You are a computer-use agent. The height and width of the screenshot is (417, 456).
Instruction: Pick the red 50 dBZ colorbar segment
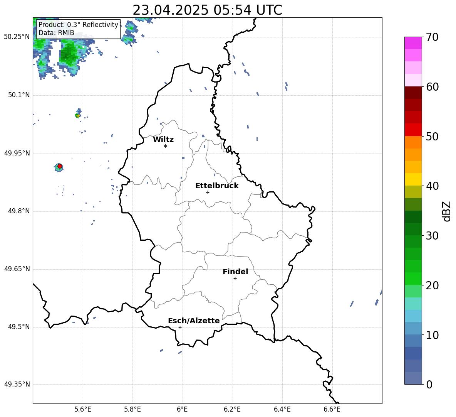413,130
